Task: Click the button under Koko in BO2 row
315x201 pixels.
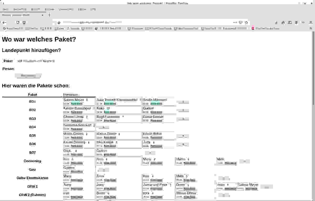Action: coord(110,112)
